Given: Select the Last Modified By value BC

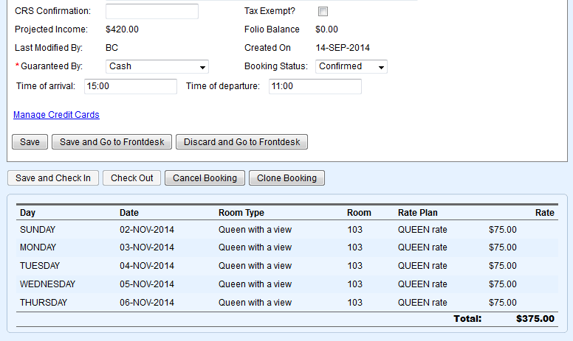Looking at the screenshot, I should click(111, 48).
